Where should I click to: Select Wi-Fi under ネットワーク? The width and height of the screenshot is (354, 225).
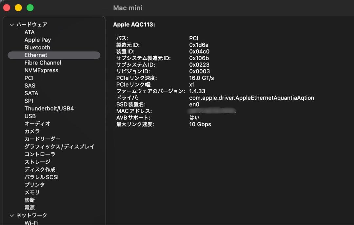(31, 222)
